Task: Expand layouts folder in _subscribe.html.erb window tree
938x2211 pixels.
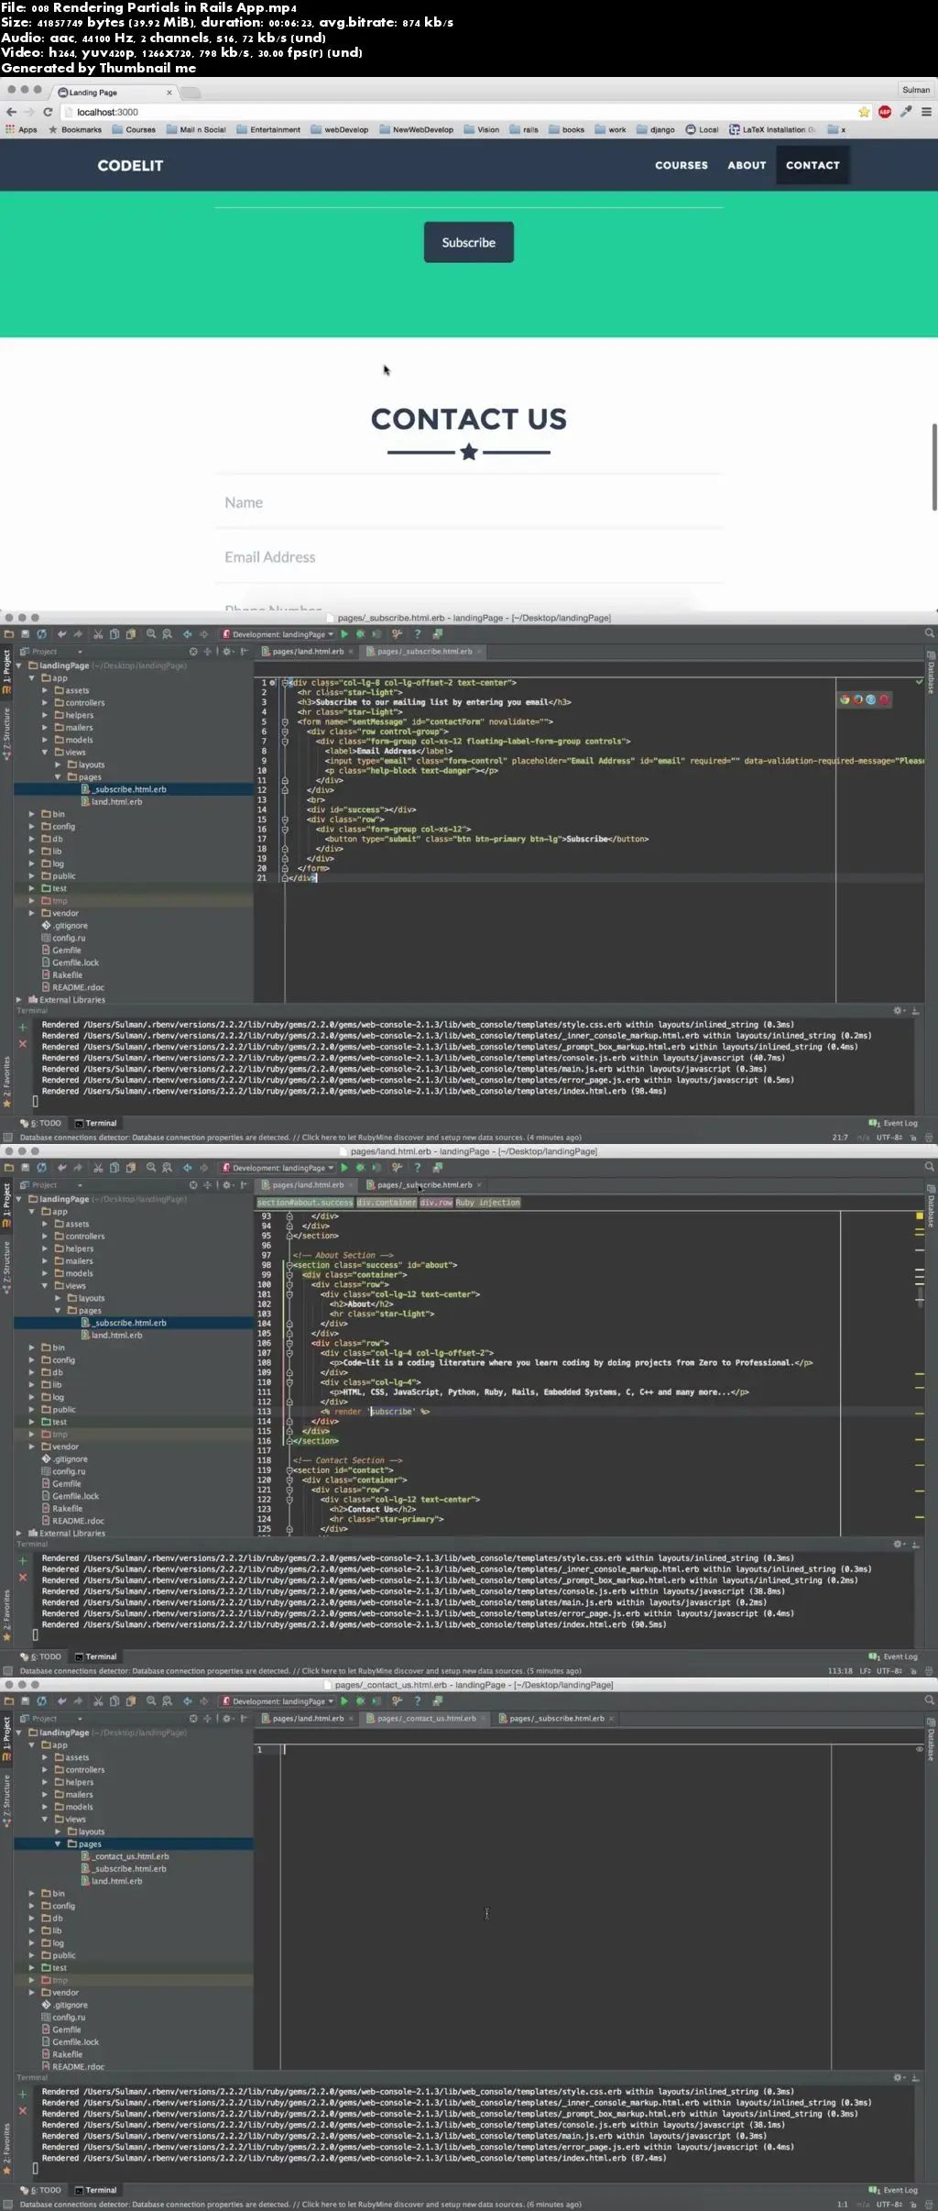Action: [58, 764]
